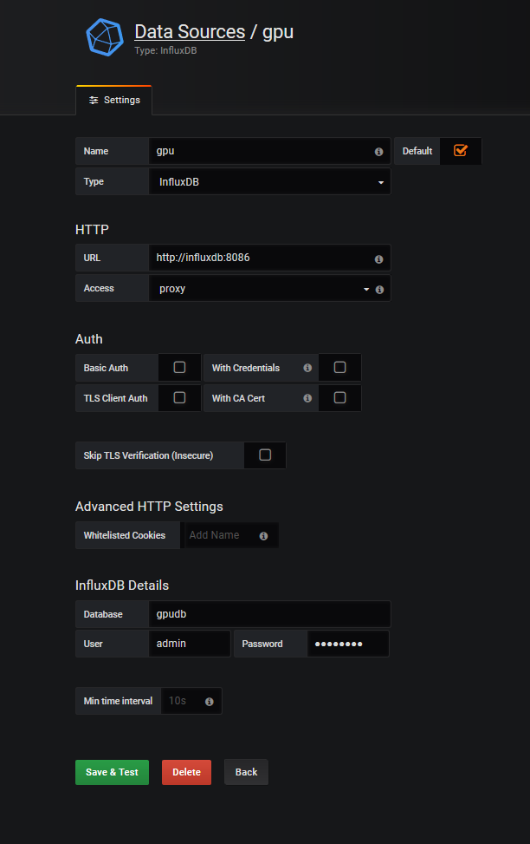530x844 pixels.
Task: Click the red Delete button
Action: [186, 772]
